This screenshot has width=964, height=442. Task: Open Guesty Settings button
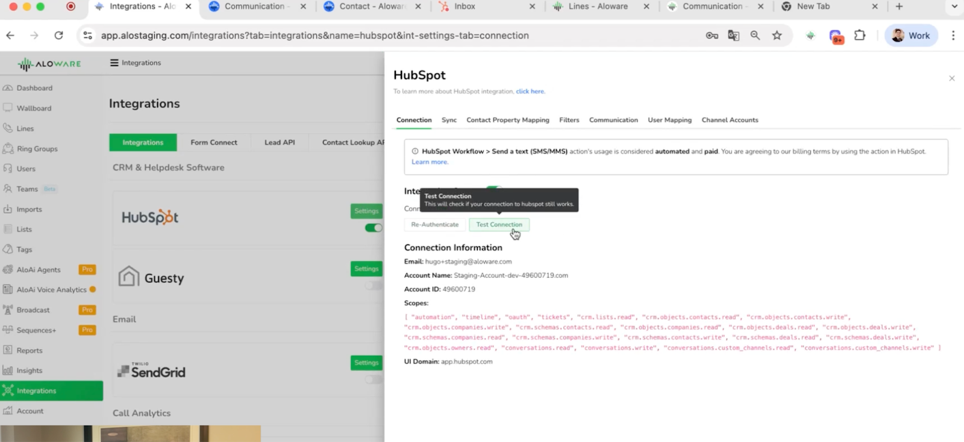[366, 269]
